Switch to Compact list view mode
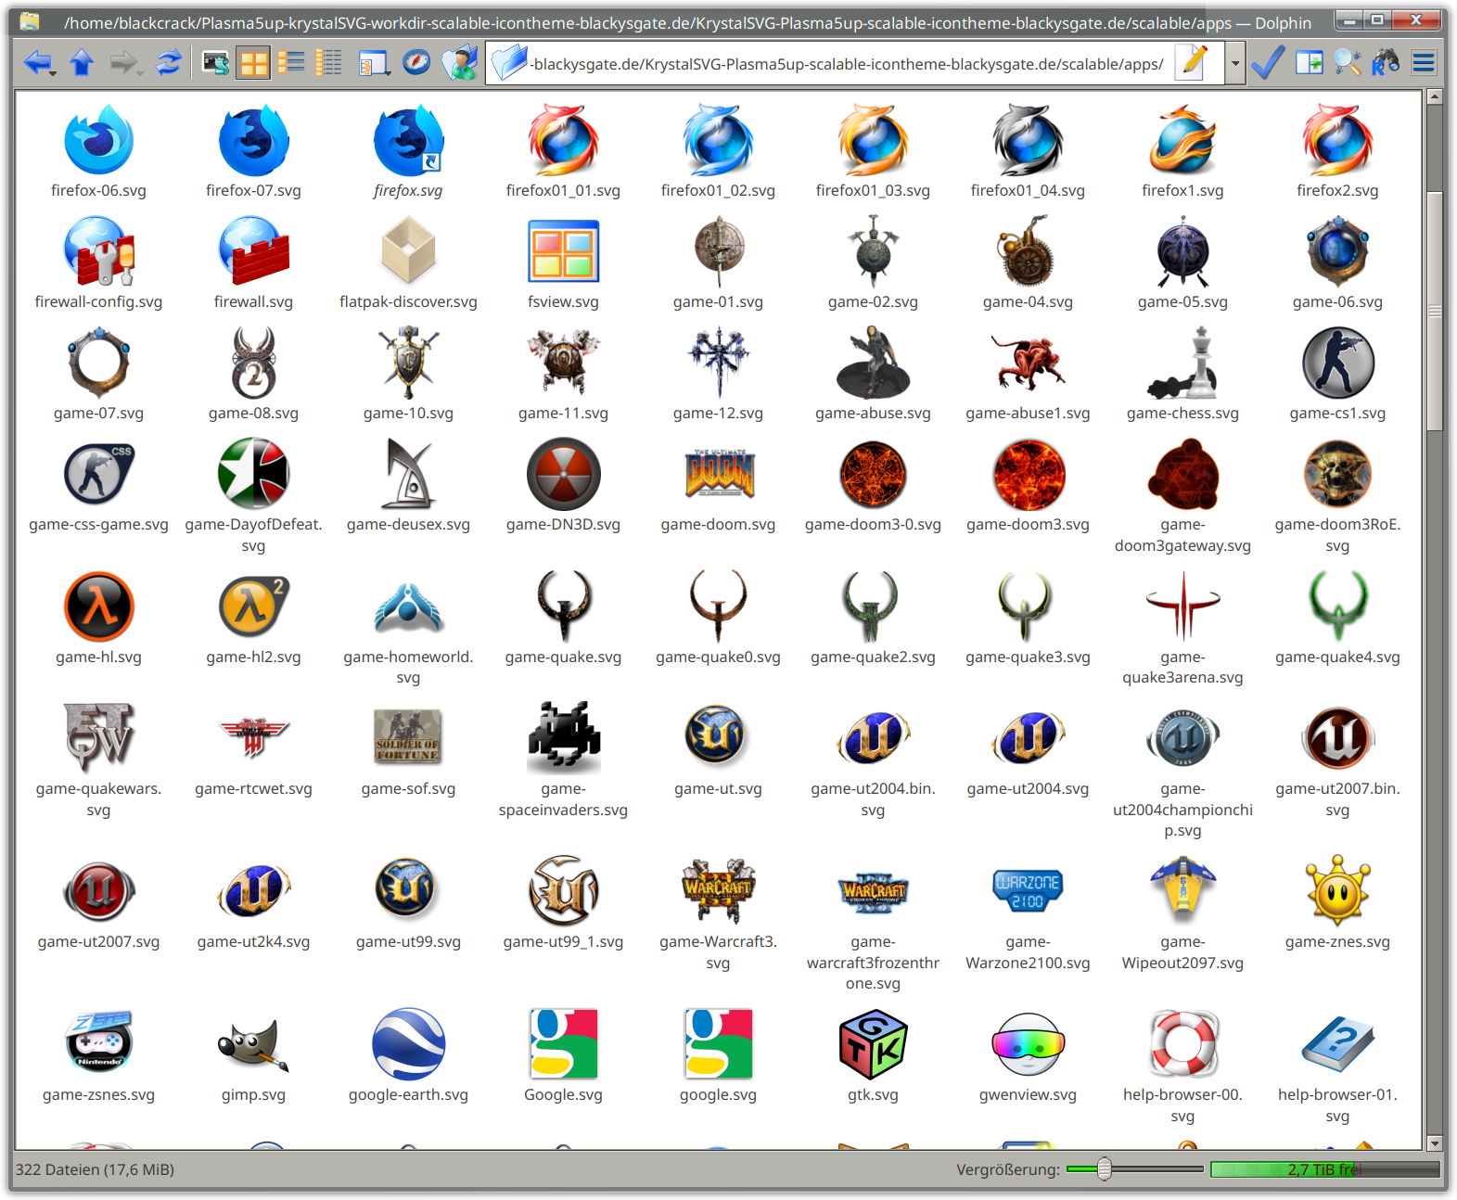The image size is (1457, 1200). point(291,63)
